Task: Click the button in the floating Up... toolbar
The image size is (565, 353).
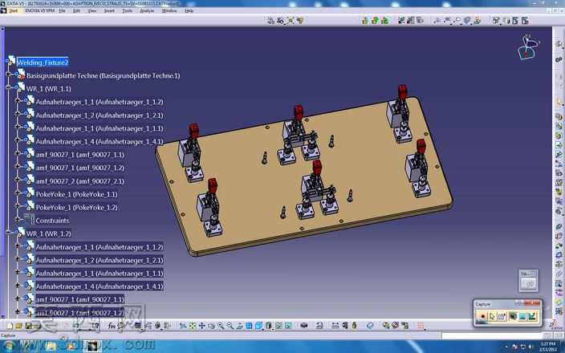Action: (529, 284)
